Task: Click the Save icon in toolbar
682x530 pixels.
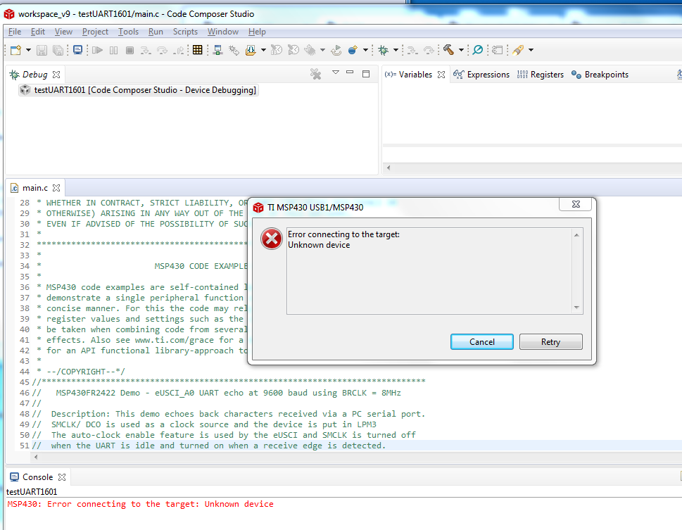Action: coord(42,50)
